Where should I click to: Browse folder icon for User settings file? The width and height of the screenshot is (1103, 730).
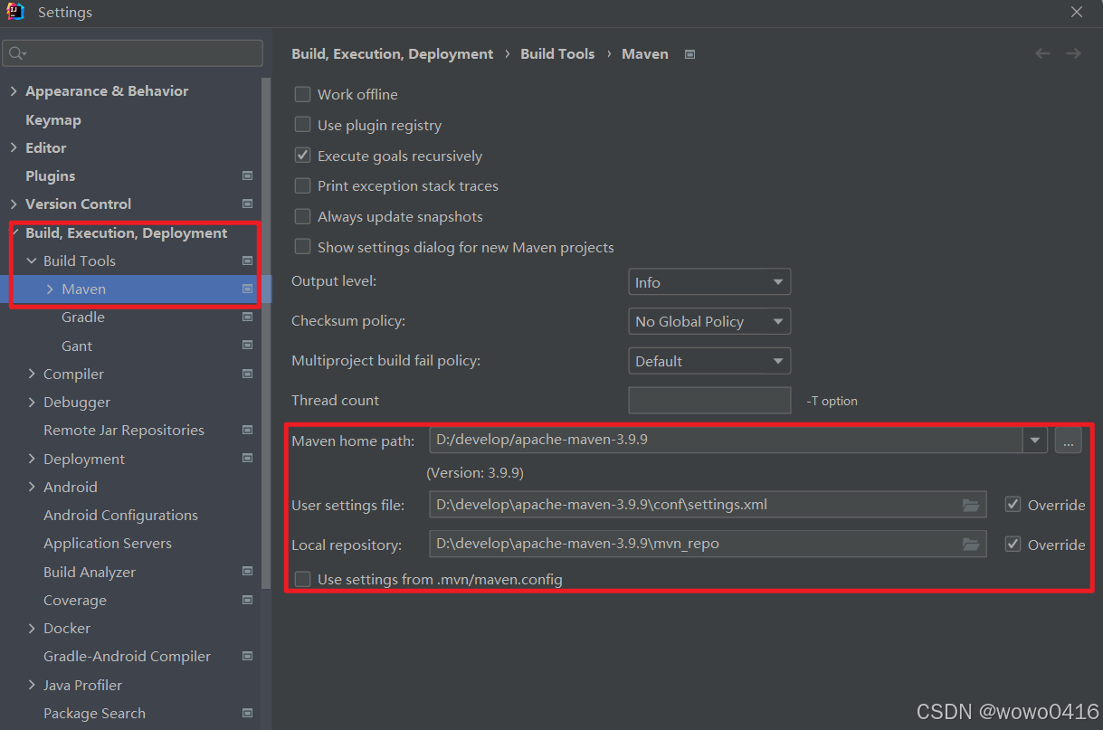coord(971,505)
